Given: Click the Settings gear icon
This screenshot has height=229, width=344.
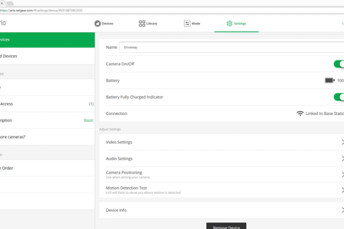Looking at the screenshot, I should (x=229, y=23).
